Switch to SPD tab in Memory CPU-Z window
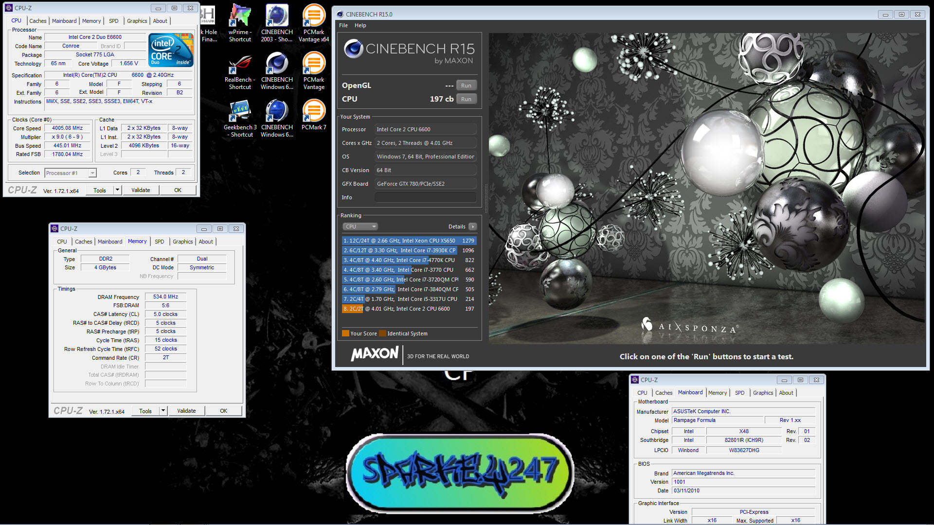Image resolution: width=934 pixels, height=525 pixels. [159, 242]
